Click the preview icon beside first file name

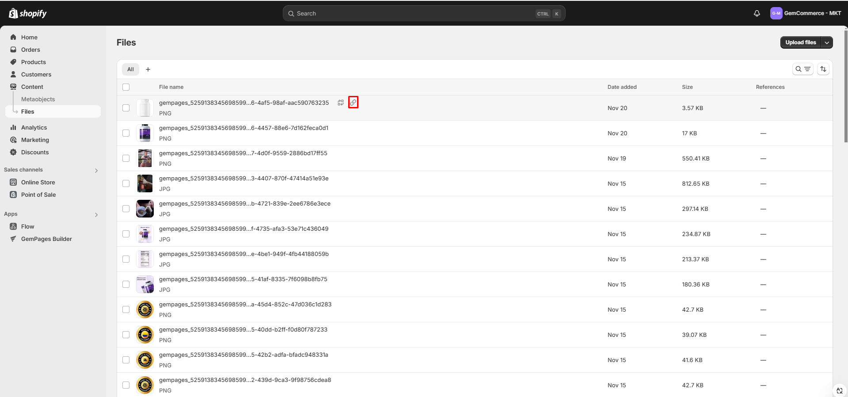pos(341,103)
